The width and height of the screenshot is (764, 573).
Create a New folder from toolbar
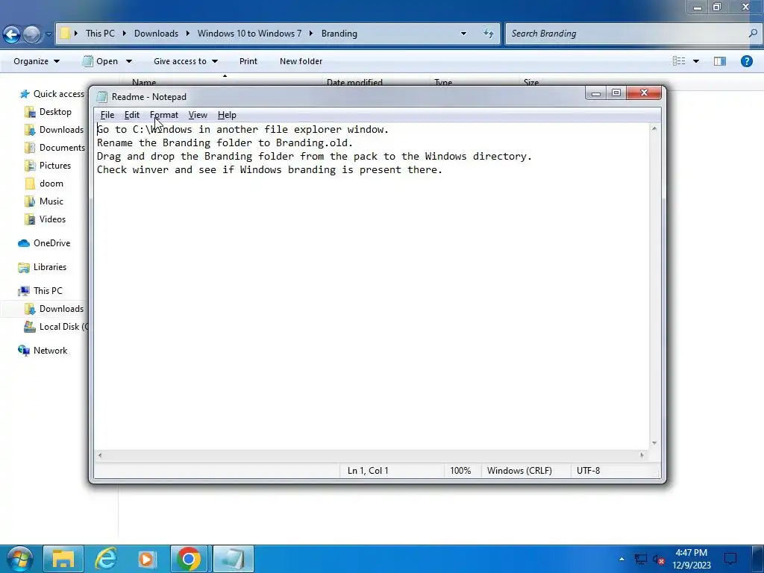pos(301,61)
